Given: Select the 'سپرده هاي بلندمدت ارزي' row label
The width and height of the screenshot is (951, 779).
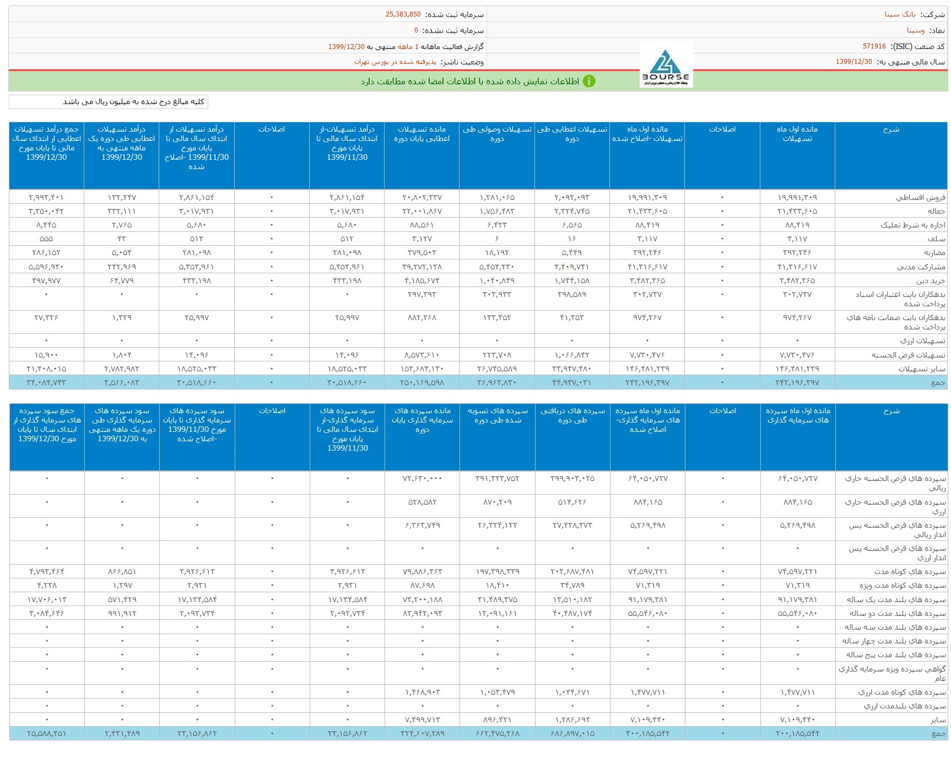Looking at the screenshot, I should click(905, 706).
